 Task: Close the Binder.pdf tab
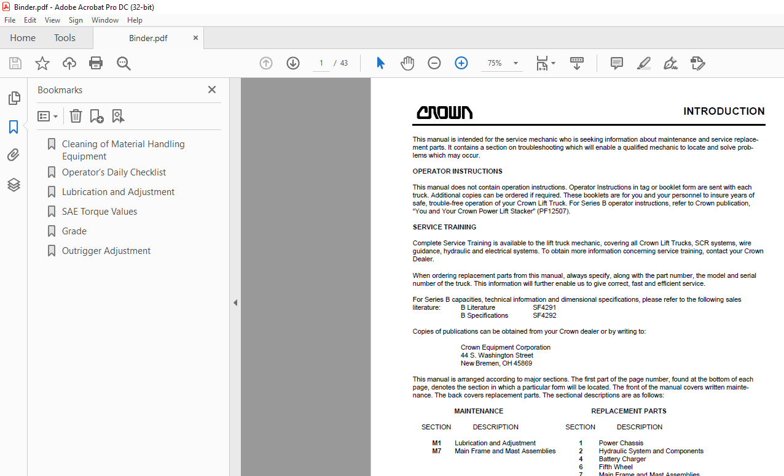[x=196, y=37]
